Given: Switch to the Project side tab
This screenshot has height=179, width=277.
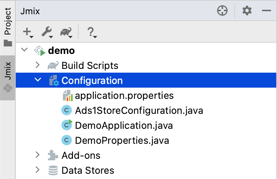Looking at the screenshot, I should coord(8,27).
